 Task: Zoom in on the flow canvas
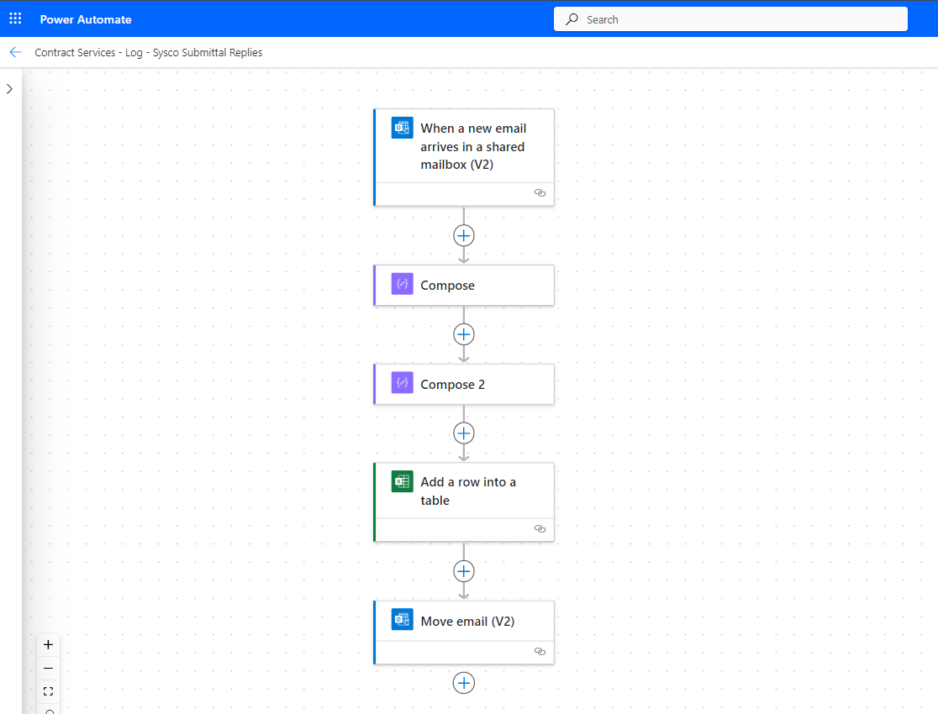pos(49,644)
